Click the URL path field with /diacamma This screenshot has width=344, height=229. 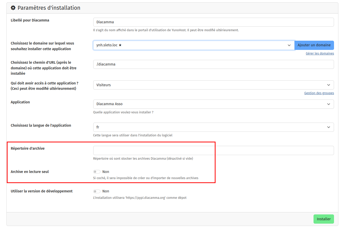click(x=213, y=64)
